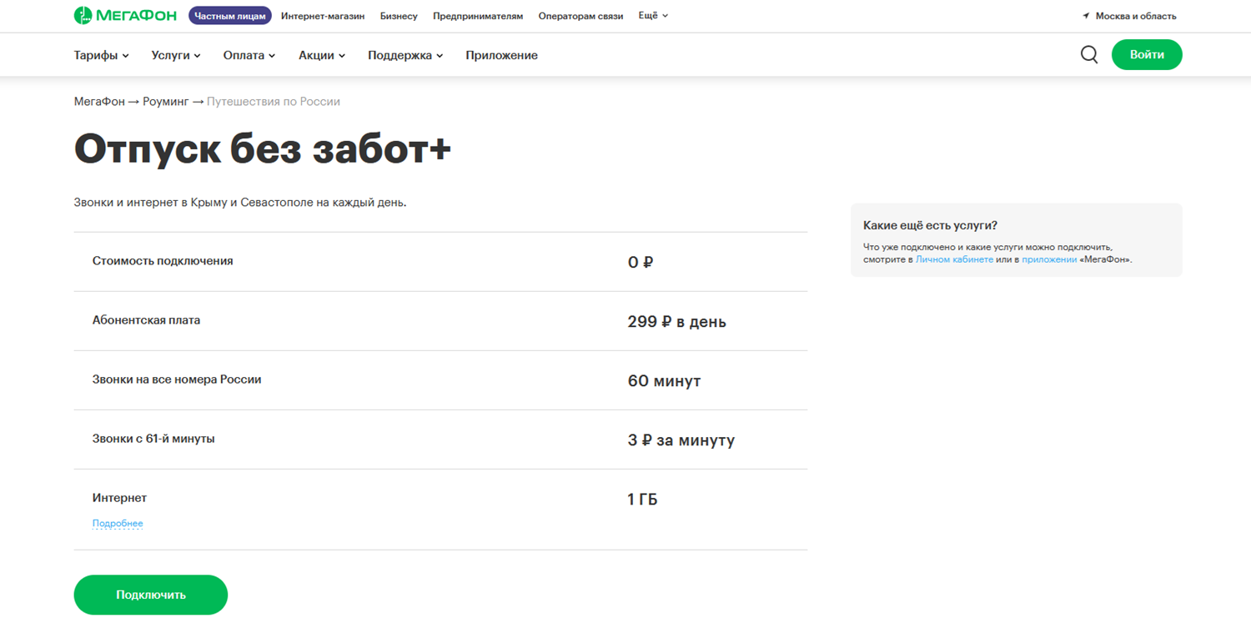The width and height of the screenshot is (1251, 628).
Task: Click the 299 ₽ в день value
Action: pos(676,322)
